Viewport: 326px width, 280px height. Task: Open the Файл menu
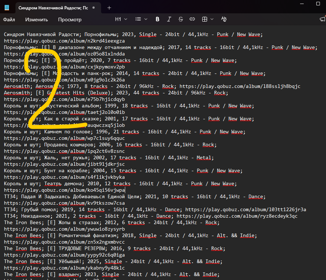click(x=9, y=19)
